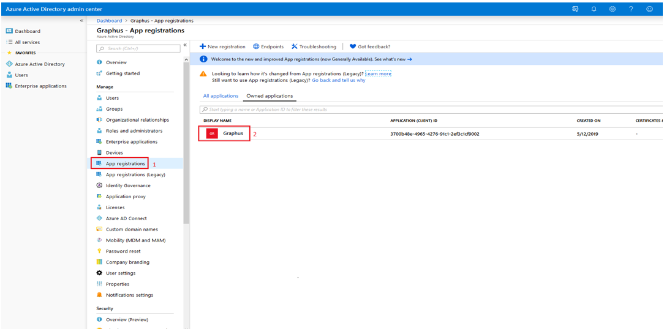
Task: Click the Password reset key icon
Action: 99,251
